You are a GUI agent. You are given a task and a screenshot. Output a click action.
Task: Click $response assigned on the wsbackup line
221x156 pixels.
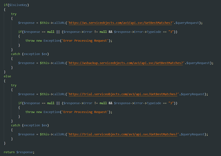pos(26,63)
